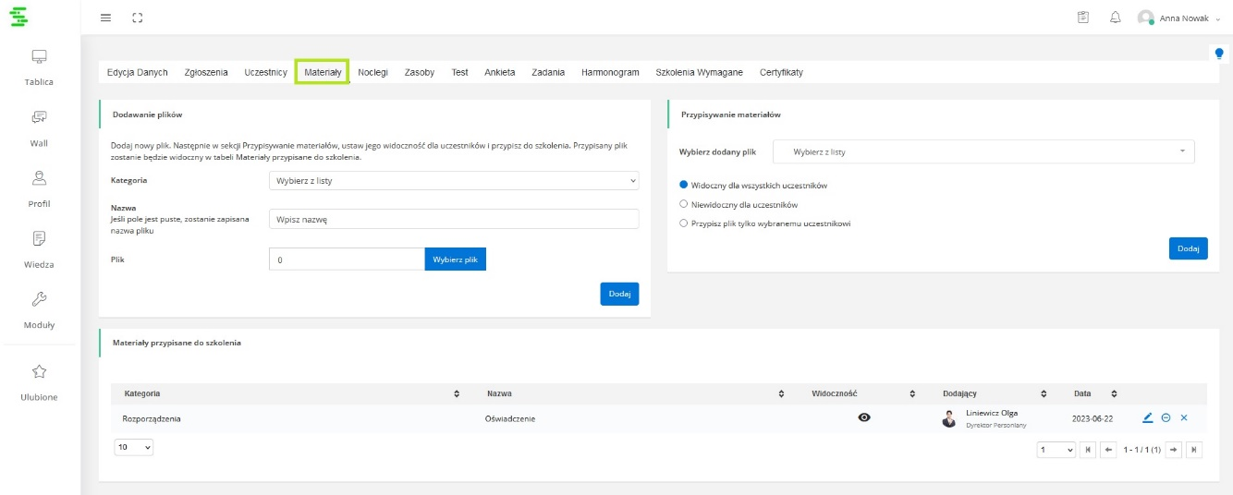Switch to the Harmonogram tab
Viewport: 1233px width, 495px height.
tap(610, 72)
